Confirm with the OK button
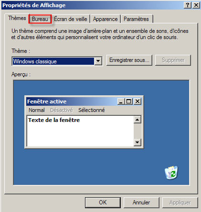This screenshot has height=212, width=201. click(x=103, y=202)
